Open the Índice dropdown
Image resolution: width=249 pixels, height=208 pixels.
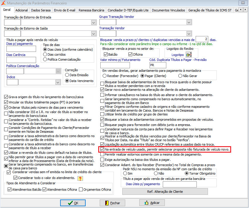pos(58,82)
